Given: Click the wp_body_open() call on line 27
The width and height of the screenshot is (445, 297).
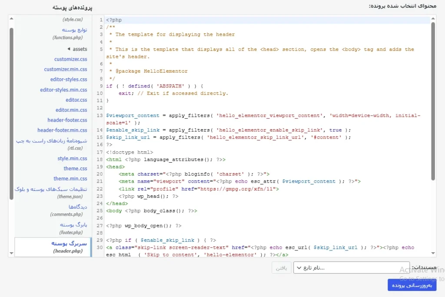Looking at the screenshot, I should tap(148, 226).
